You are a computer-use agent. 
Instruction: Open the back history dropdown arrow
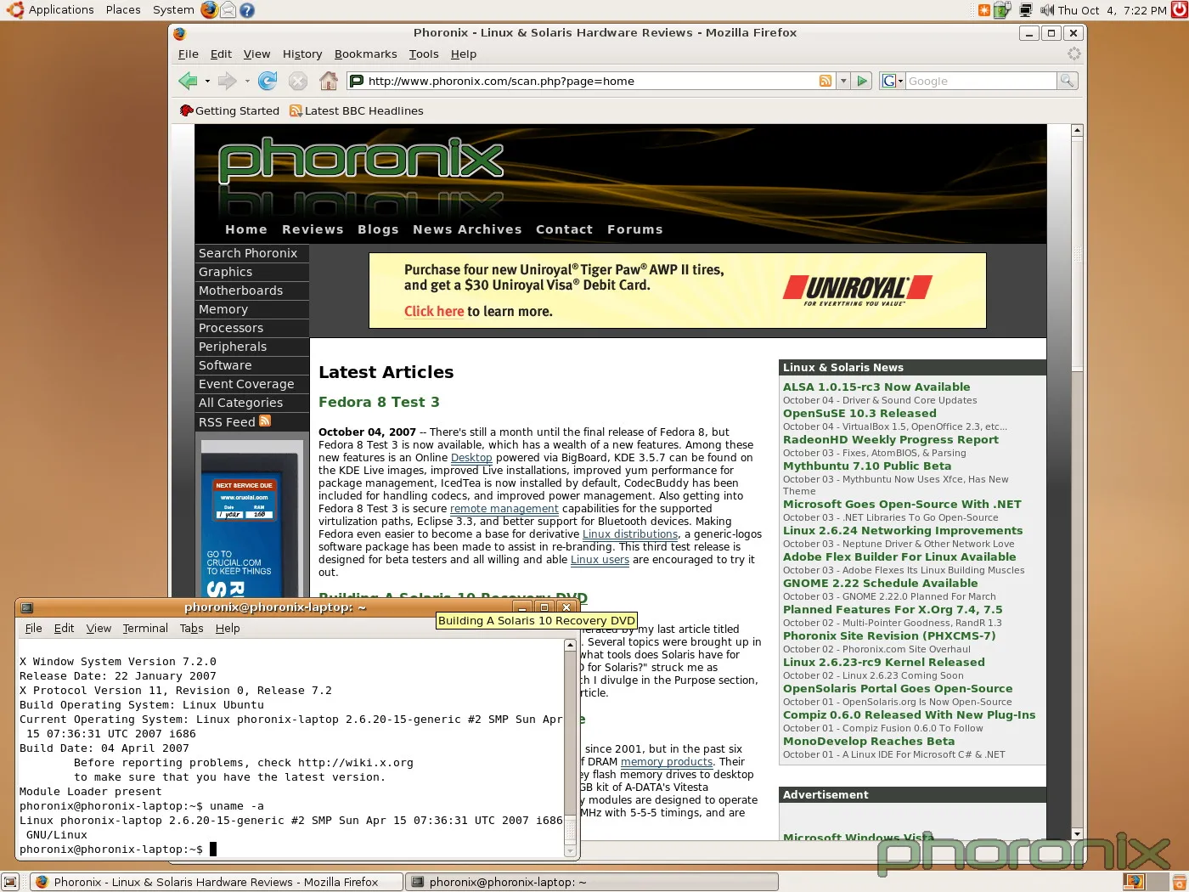[207, 82]
